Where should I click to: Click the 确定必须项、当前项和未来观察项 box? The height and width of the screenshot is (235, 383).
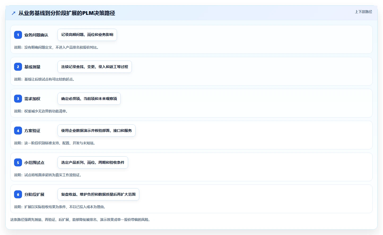click(89, 99)
